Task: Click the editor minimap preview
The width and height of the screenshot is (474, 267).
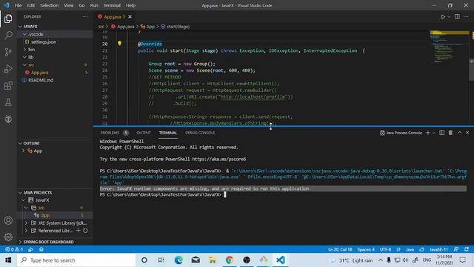Action: [450, 47]
